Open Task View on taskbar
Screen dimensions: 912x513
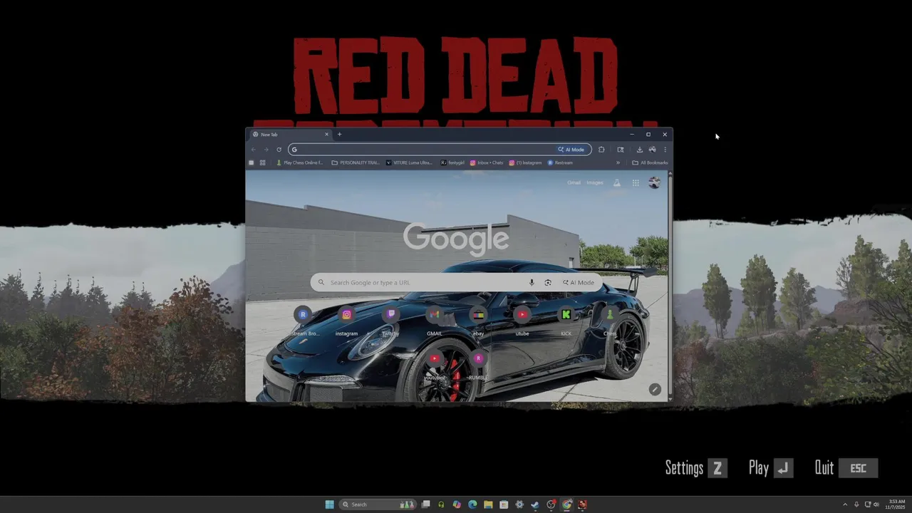click(425, 504)
